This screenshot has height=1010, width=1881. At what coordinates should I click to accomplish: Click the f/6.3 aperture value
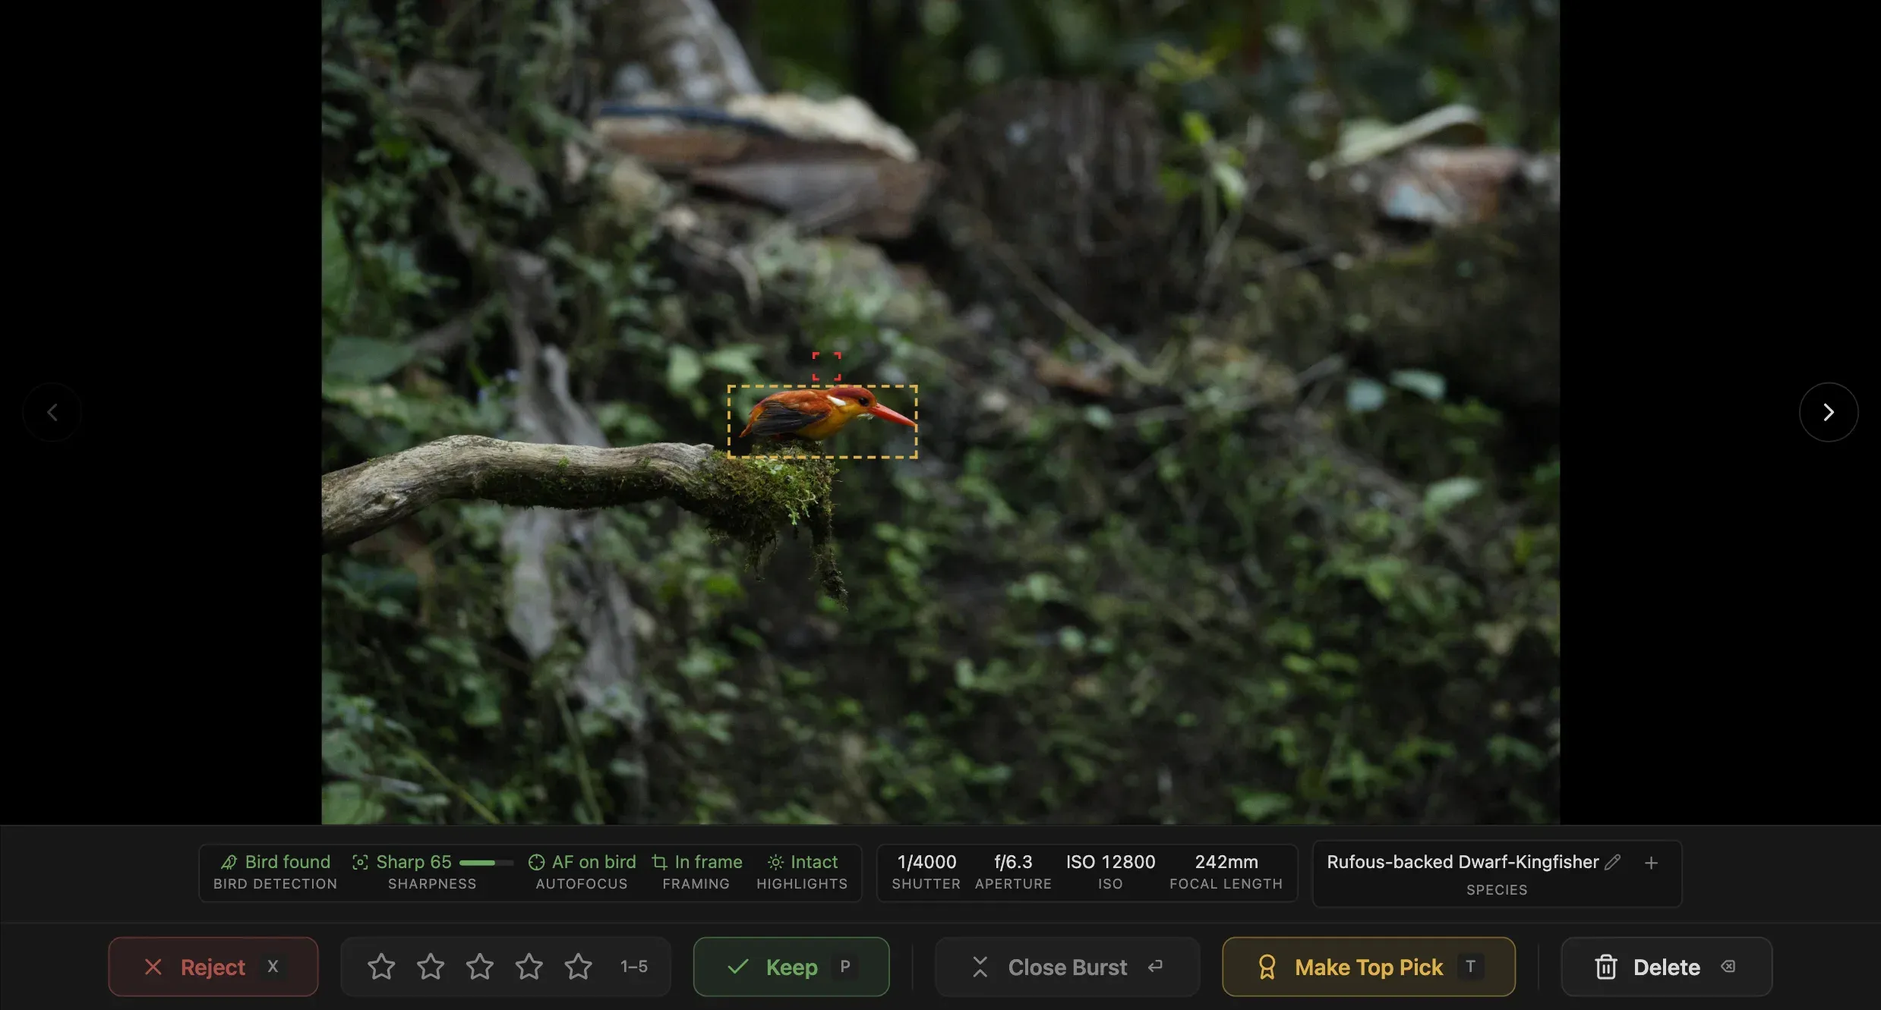pyautogui.click(x=1013, y=862)
